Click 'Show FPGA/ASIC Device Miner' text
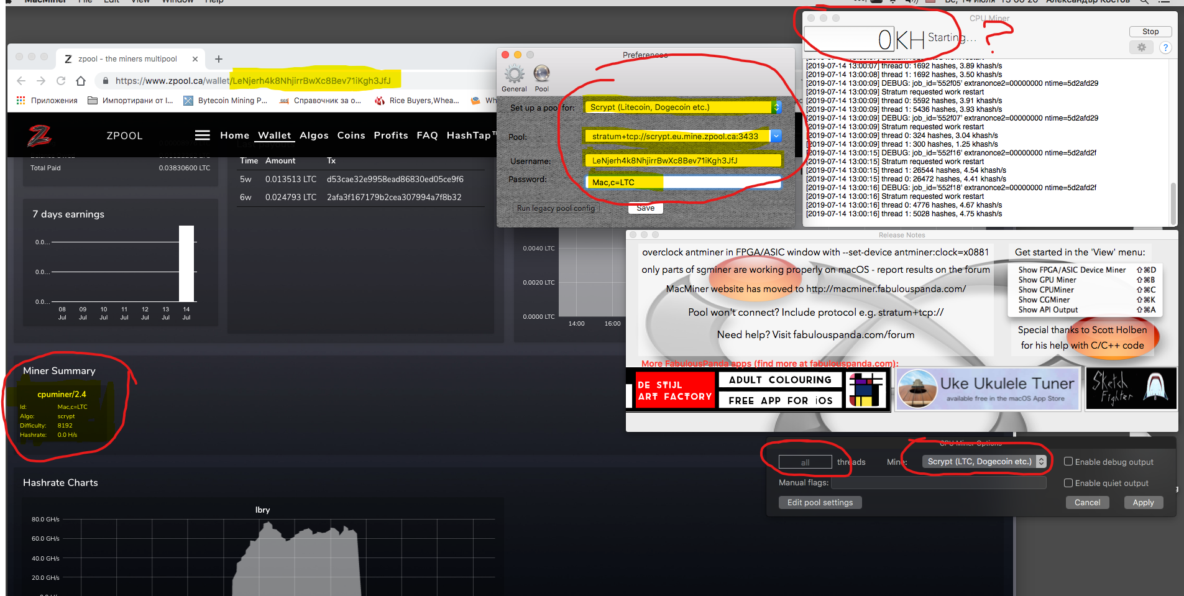The width and height of the screenshot is (1184, 596). tap(1072, 270)
